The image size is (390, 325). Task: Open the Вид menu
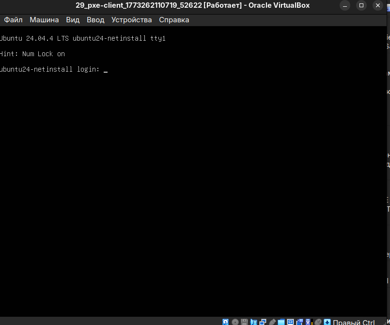pyautogui.click(x=73, y=20)
